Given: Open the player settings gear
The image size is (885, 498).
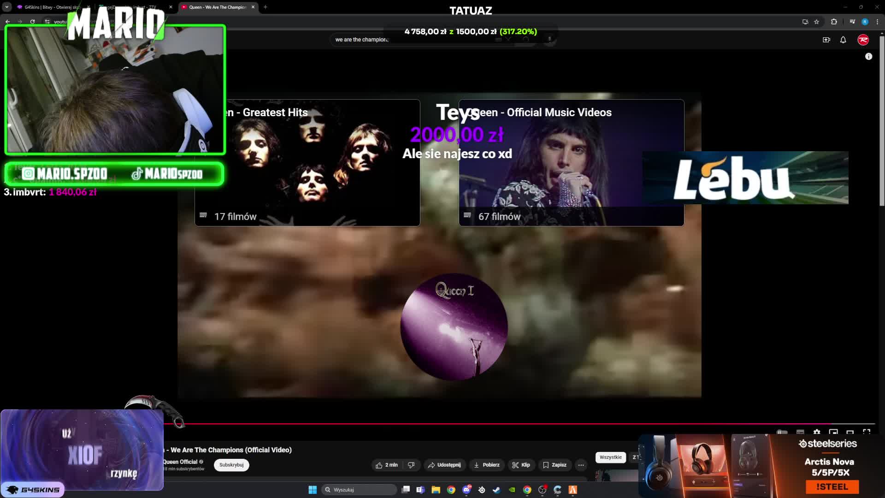Looking at the screenshot, I should [817, 433].
